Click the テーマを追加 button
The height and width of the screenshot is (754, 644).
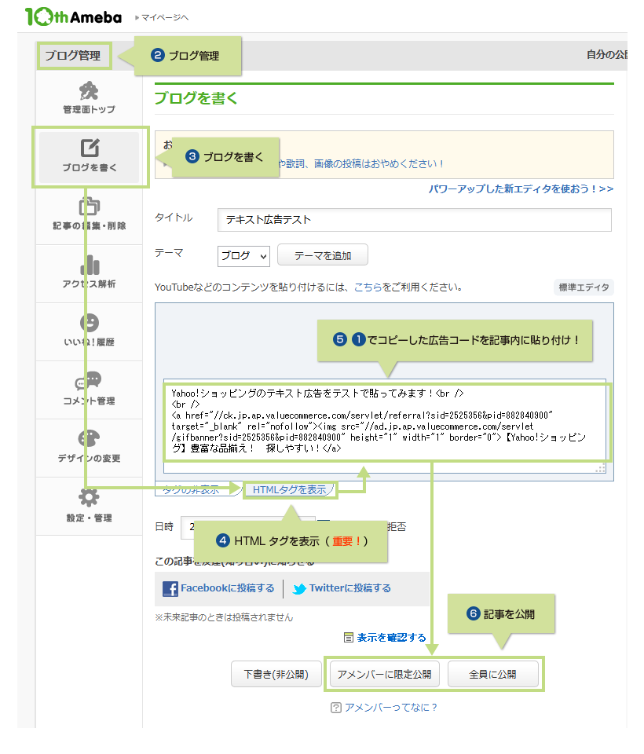[323, 255]
